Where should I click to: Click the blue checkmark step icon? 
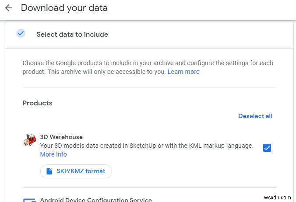[x=21, y=33]
